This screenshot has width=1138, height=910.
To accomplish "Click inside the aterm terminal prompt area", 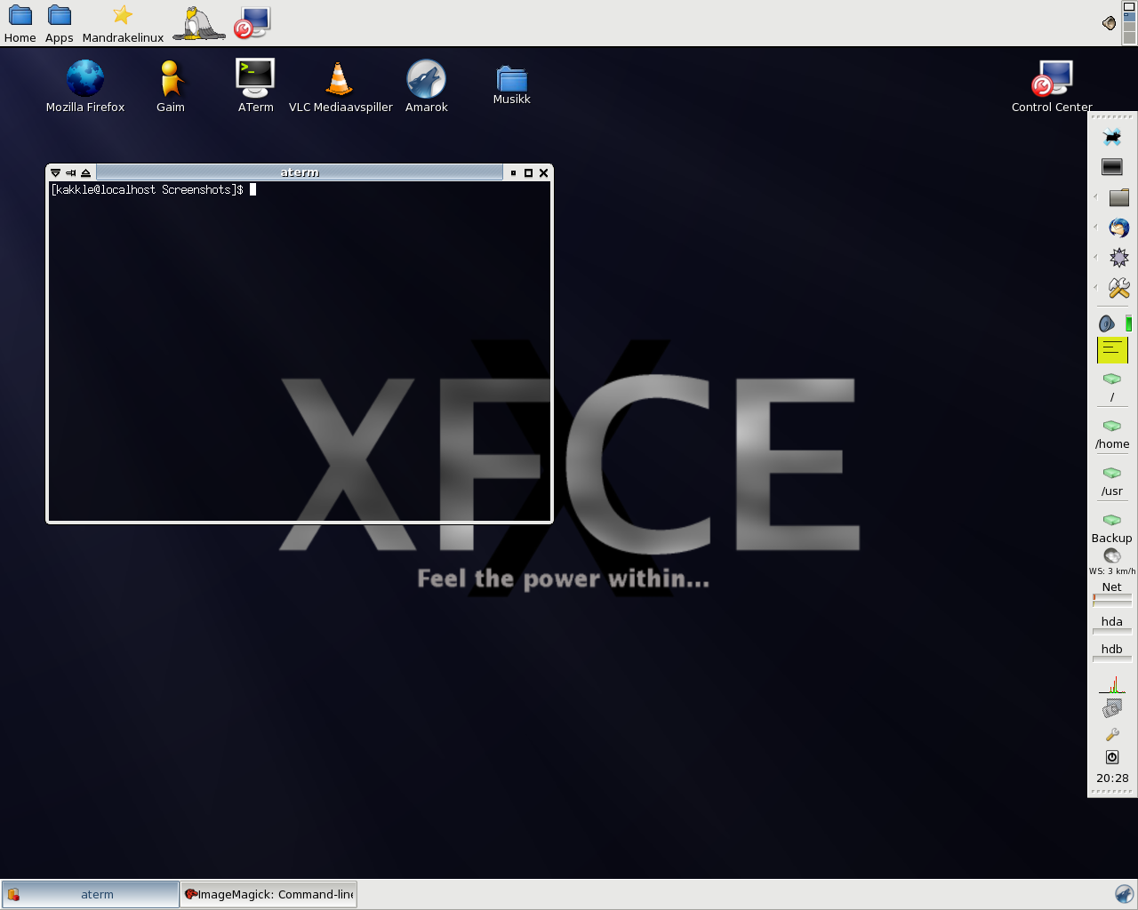I will click(x=300, y=351).
